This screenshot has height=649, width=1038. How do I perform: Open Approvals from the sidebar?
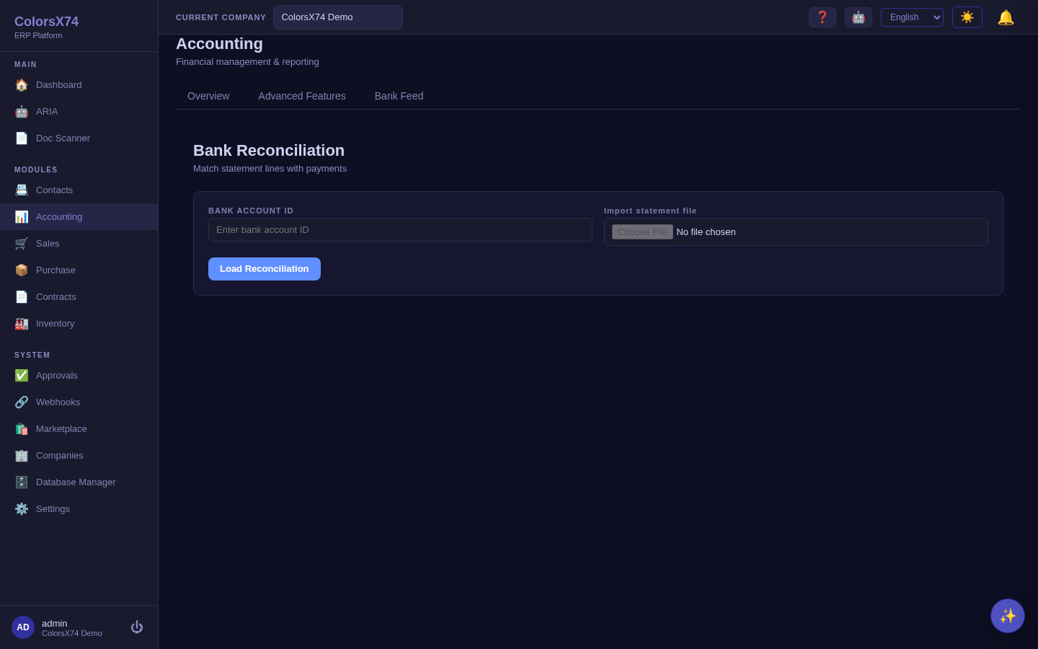point(79,376)
